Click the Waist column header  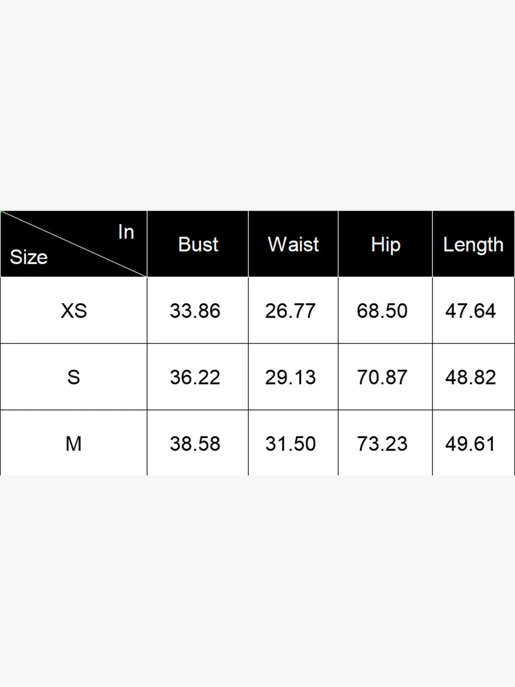293,244
